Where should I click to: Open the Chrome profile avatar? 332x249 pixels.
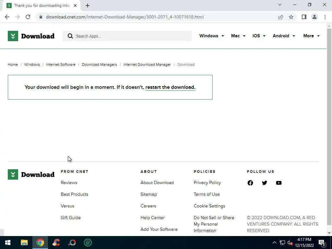(314, 17)
